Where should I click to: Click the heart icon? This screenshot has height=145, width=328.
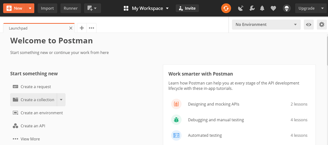273,8
